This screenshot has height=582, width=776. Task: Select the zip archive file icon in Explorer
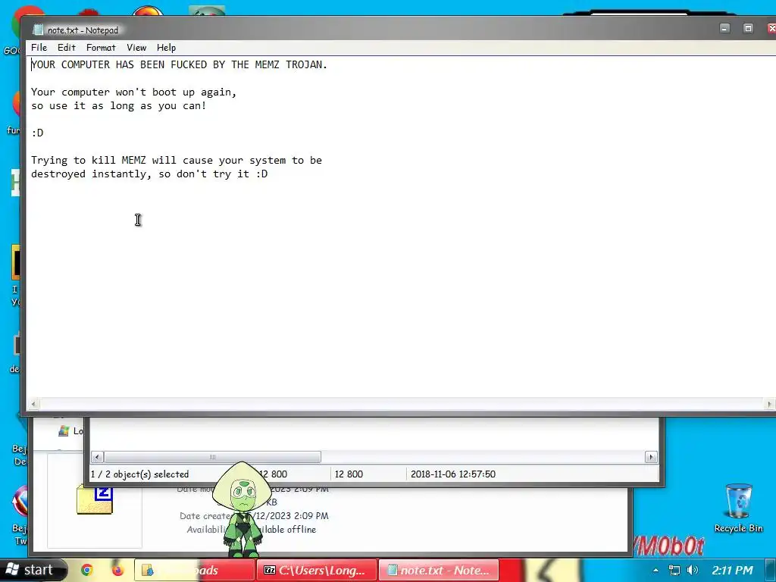95,500
